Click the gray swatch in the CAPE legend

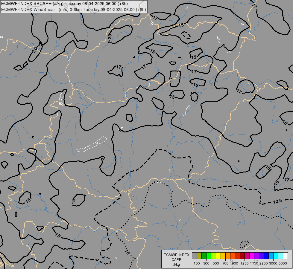point(194,256)
